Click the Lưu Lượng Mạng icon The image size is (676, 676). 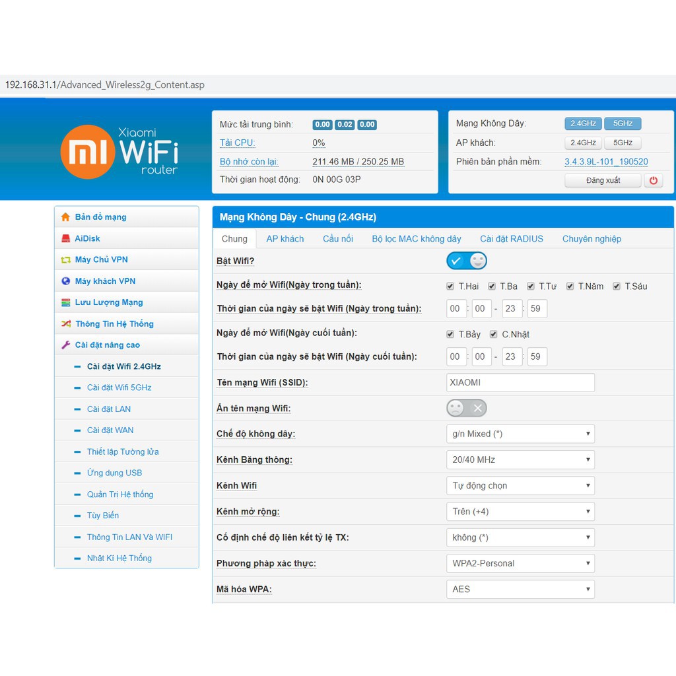(x=65, y=302)
